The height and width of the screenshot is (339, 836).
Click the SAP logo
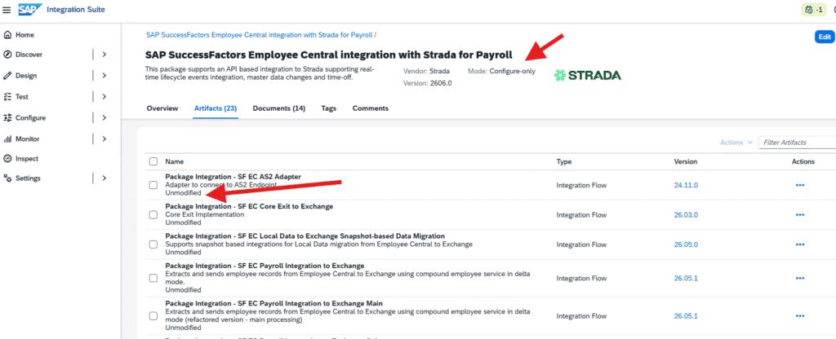pos(29,9)
